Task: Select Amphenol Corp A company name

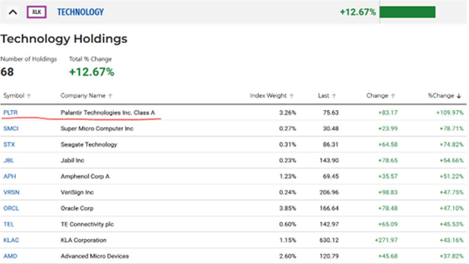Action: click(85, 176)
